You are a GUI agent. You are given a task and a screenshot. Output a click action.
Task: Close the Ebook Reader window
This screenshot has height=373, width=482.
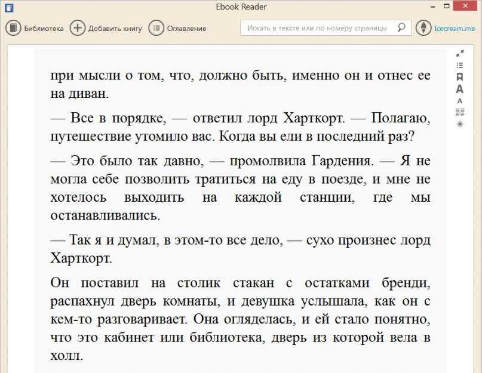(x=466, y=6)
